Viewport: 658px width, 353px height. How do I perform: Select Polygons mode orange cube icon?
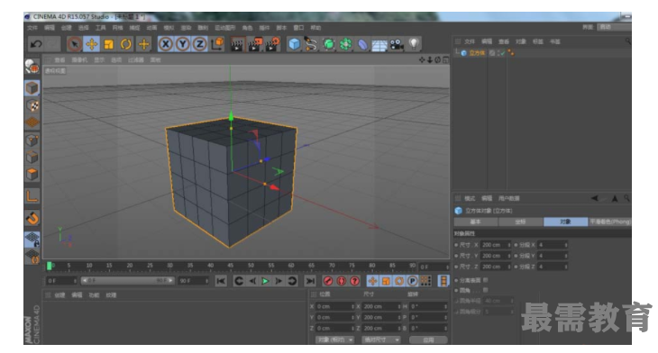(x=32, y=174)
